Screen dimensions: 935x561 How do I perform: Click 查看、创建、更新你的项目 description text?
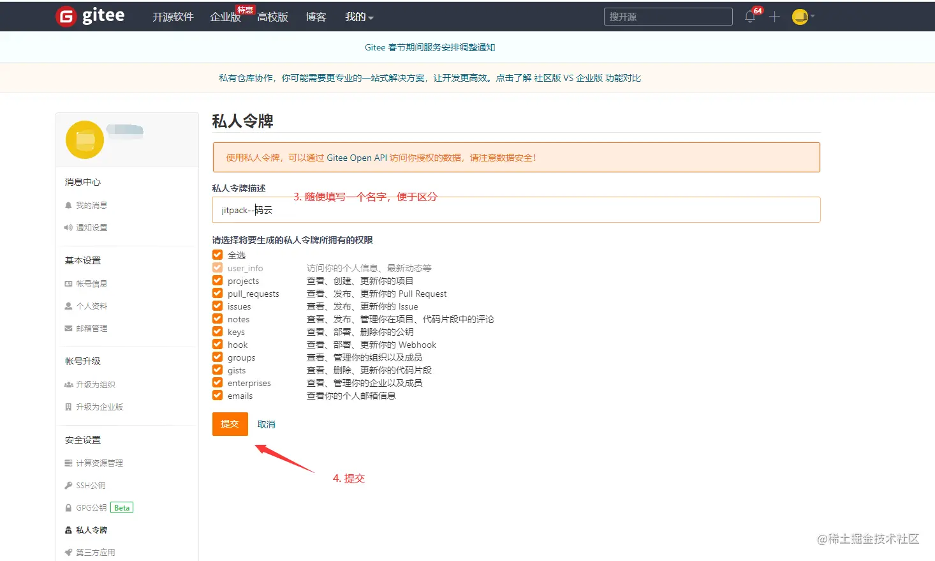[360, 281]
